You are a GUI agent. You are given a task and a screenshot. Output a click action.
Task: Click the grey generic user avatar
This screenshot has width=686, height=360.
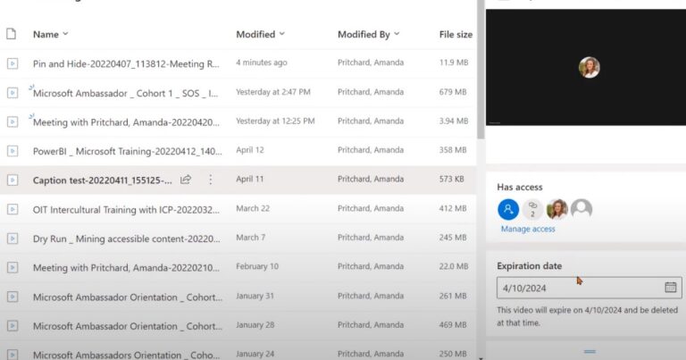pos(581,210)
